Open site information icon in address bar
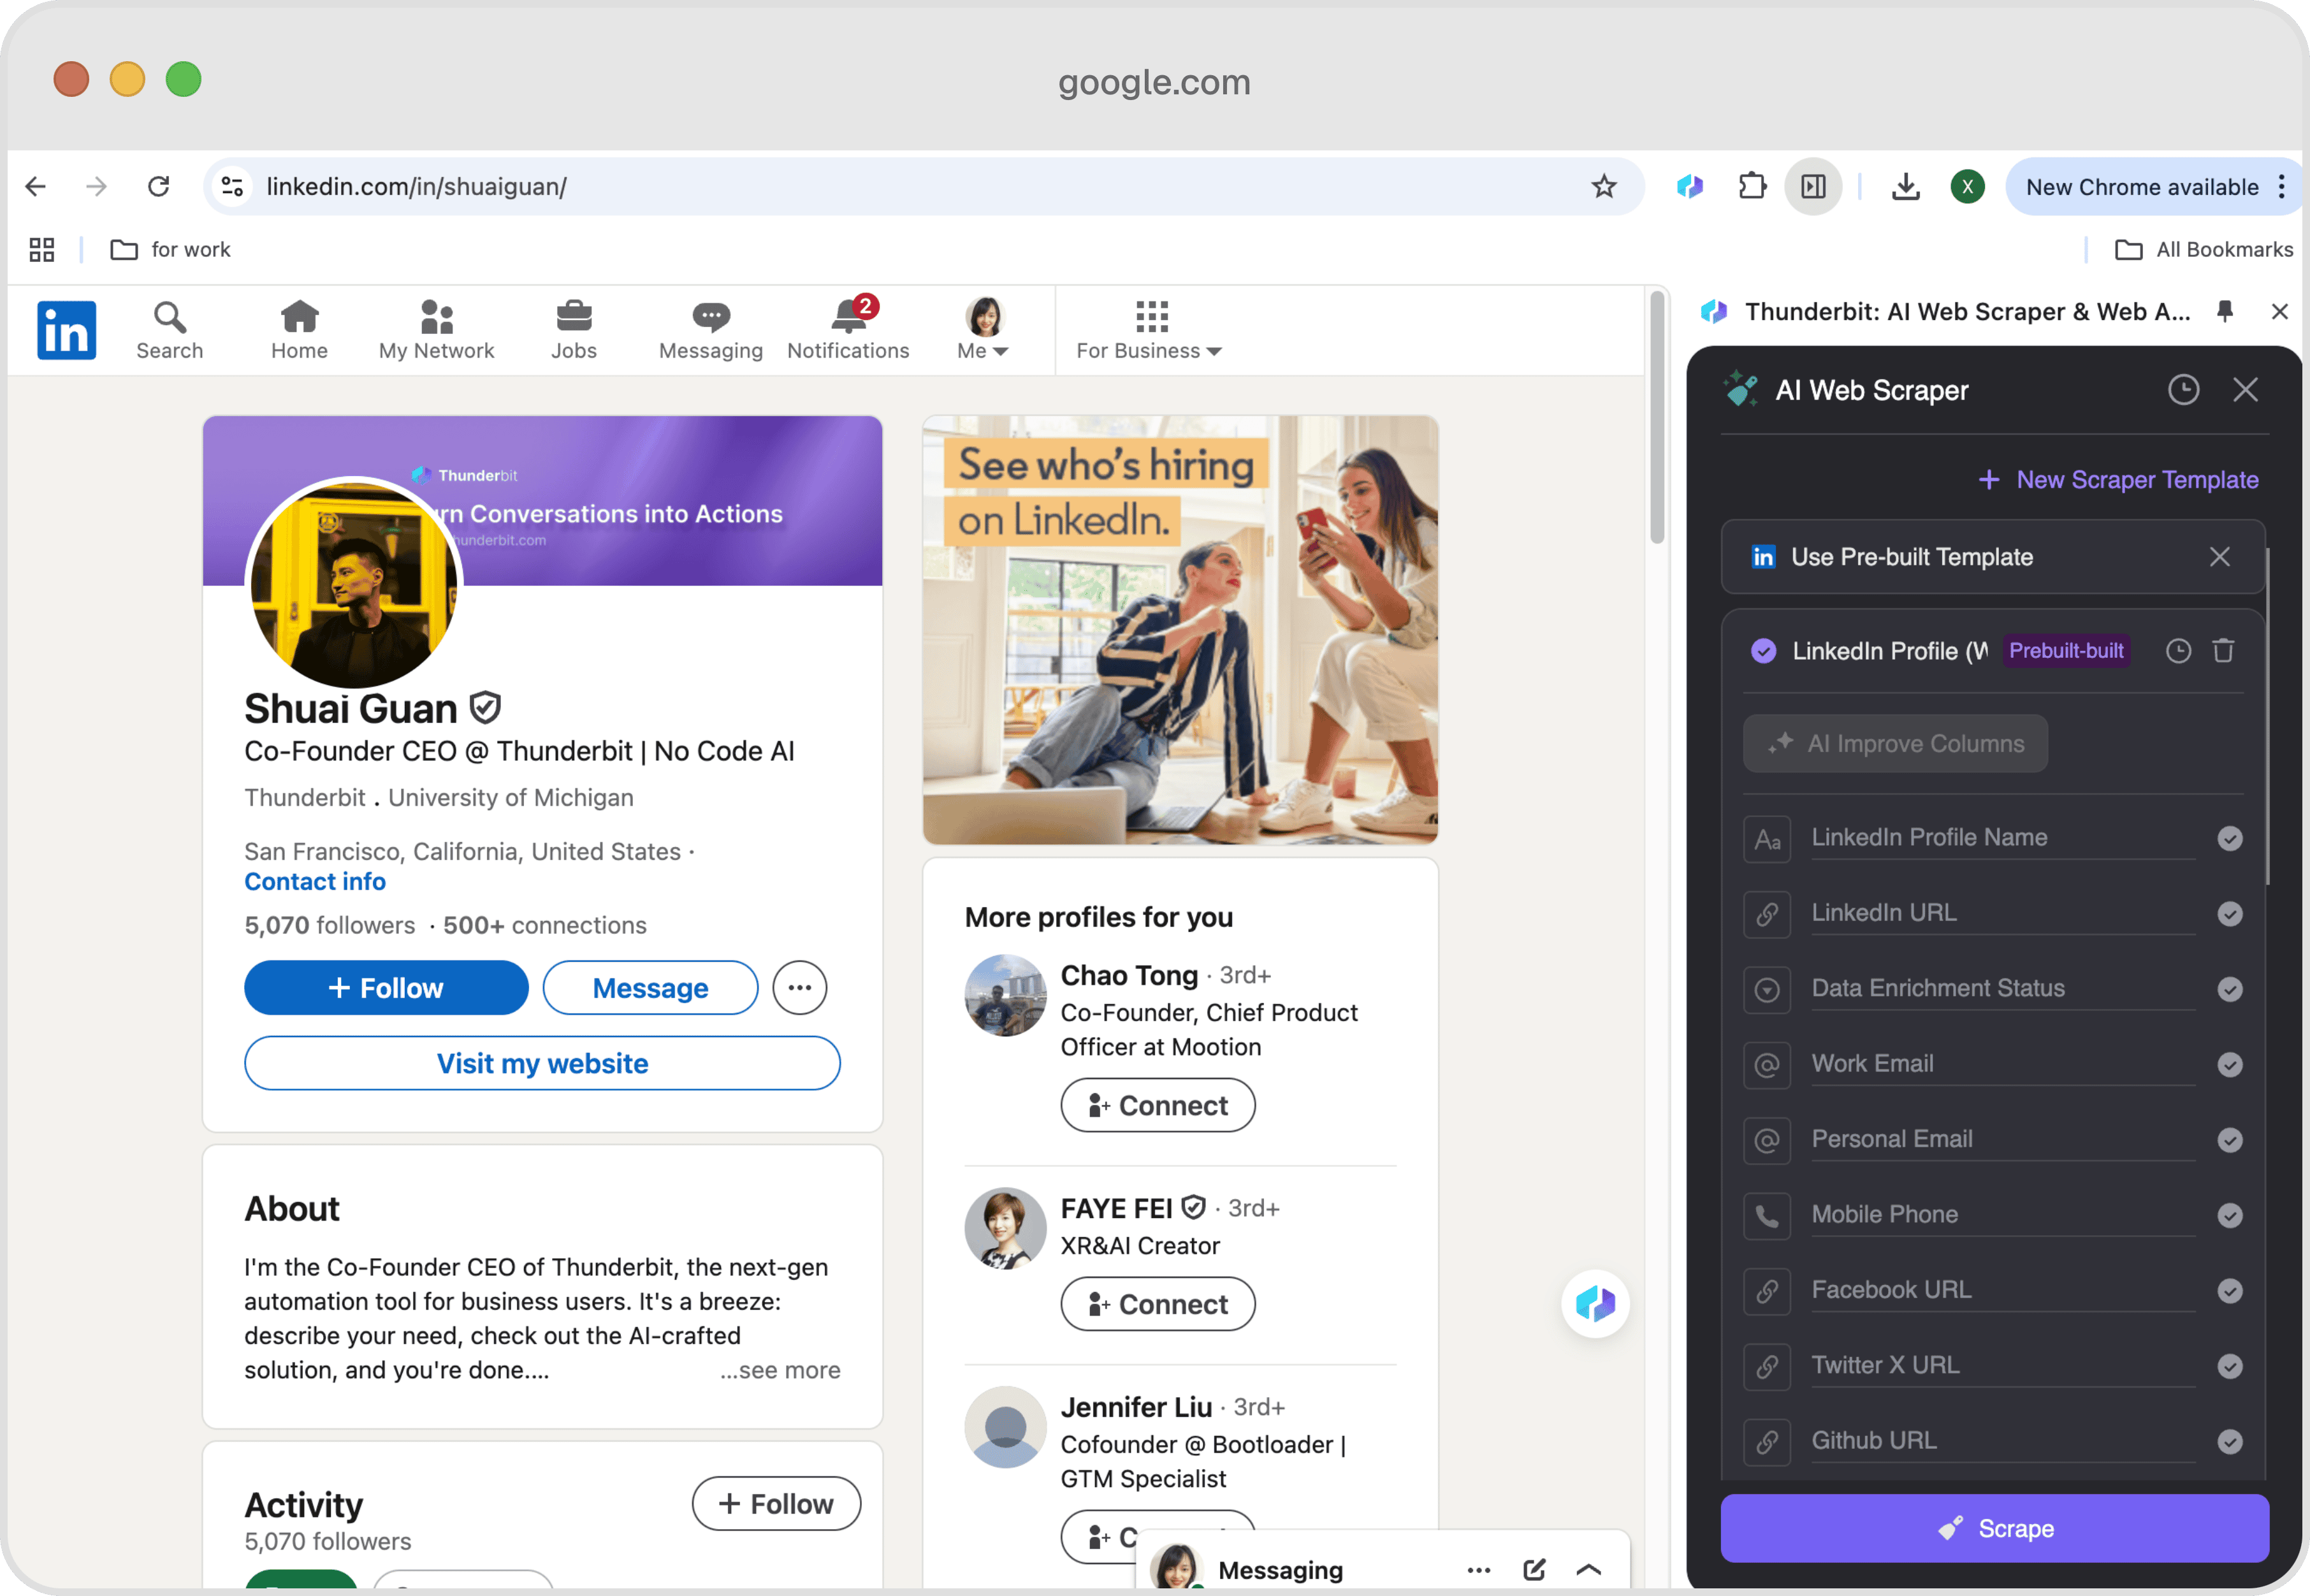Screen dimensions: 2310x1596 pos(232,186)
